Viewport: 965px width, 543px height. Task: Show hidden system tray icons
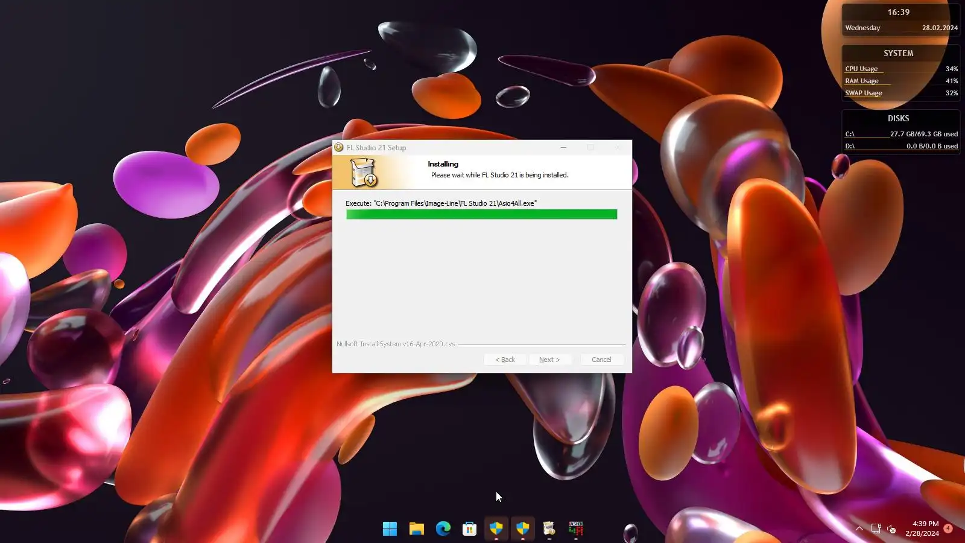tap(859, 529)
